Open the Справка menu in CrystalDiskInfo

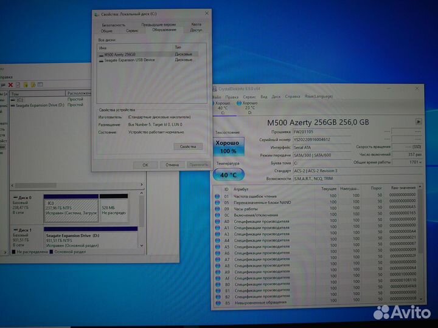(x=293, y=96)
